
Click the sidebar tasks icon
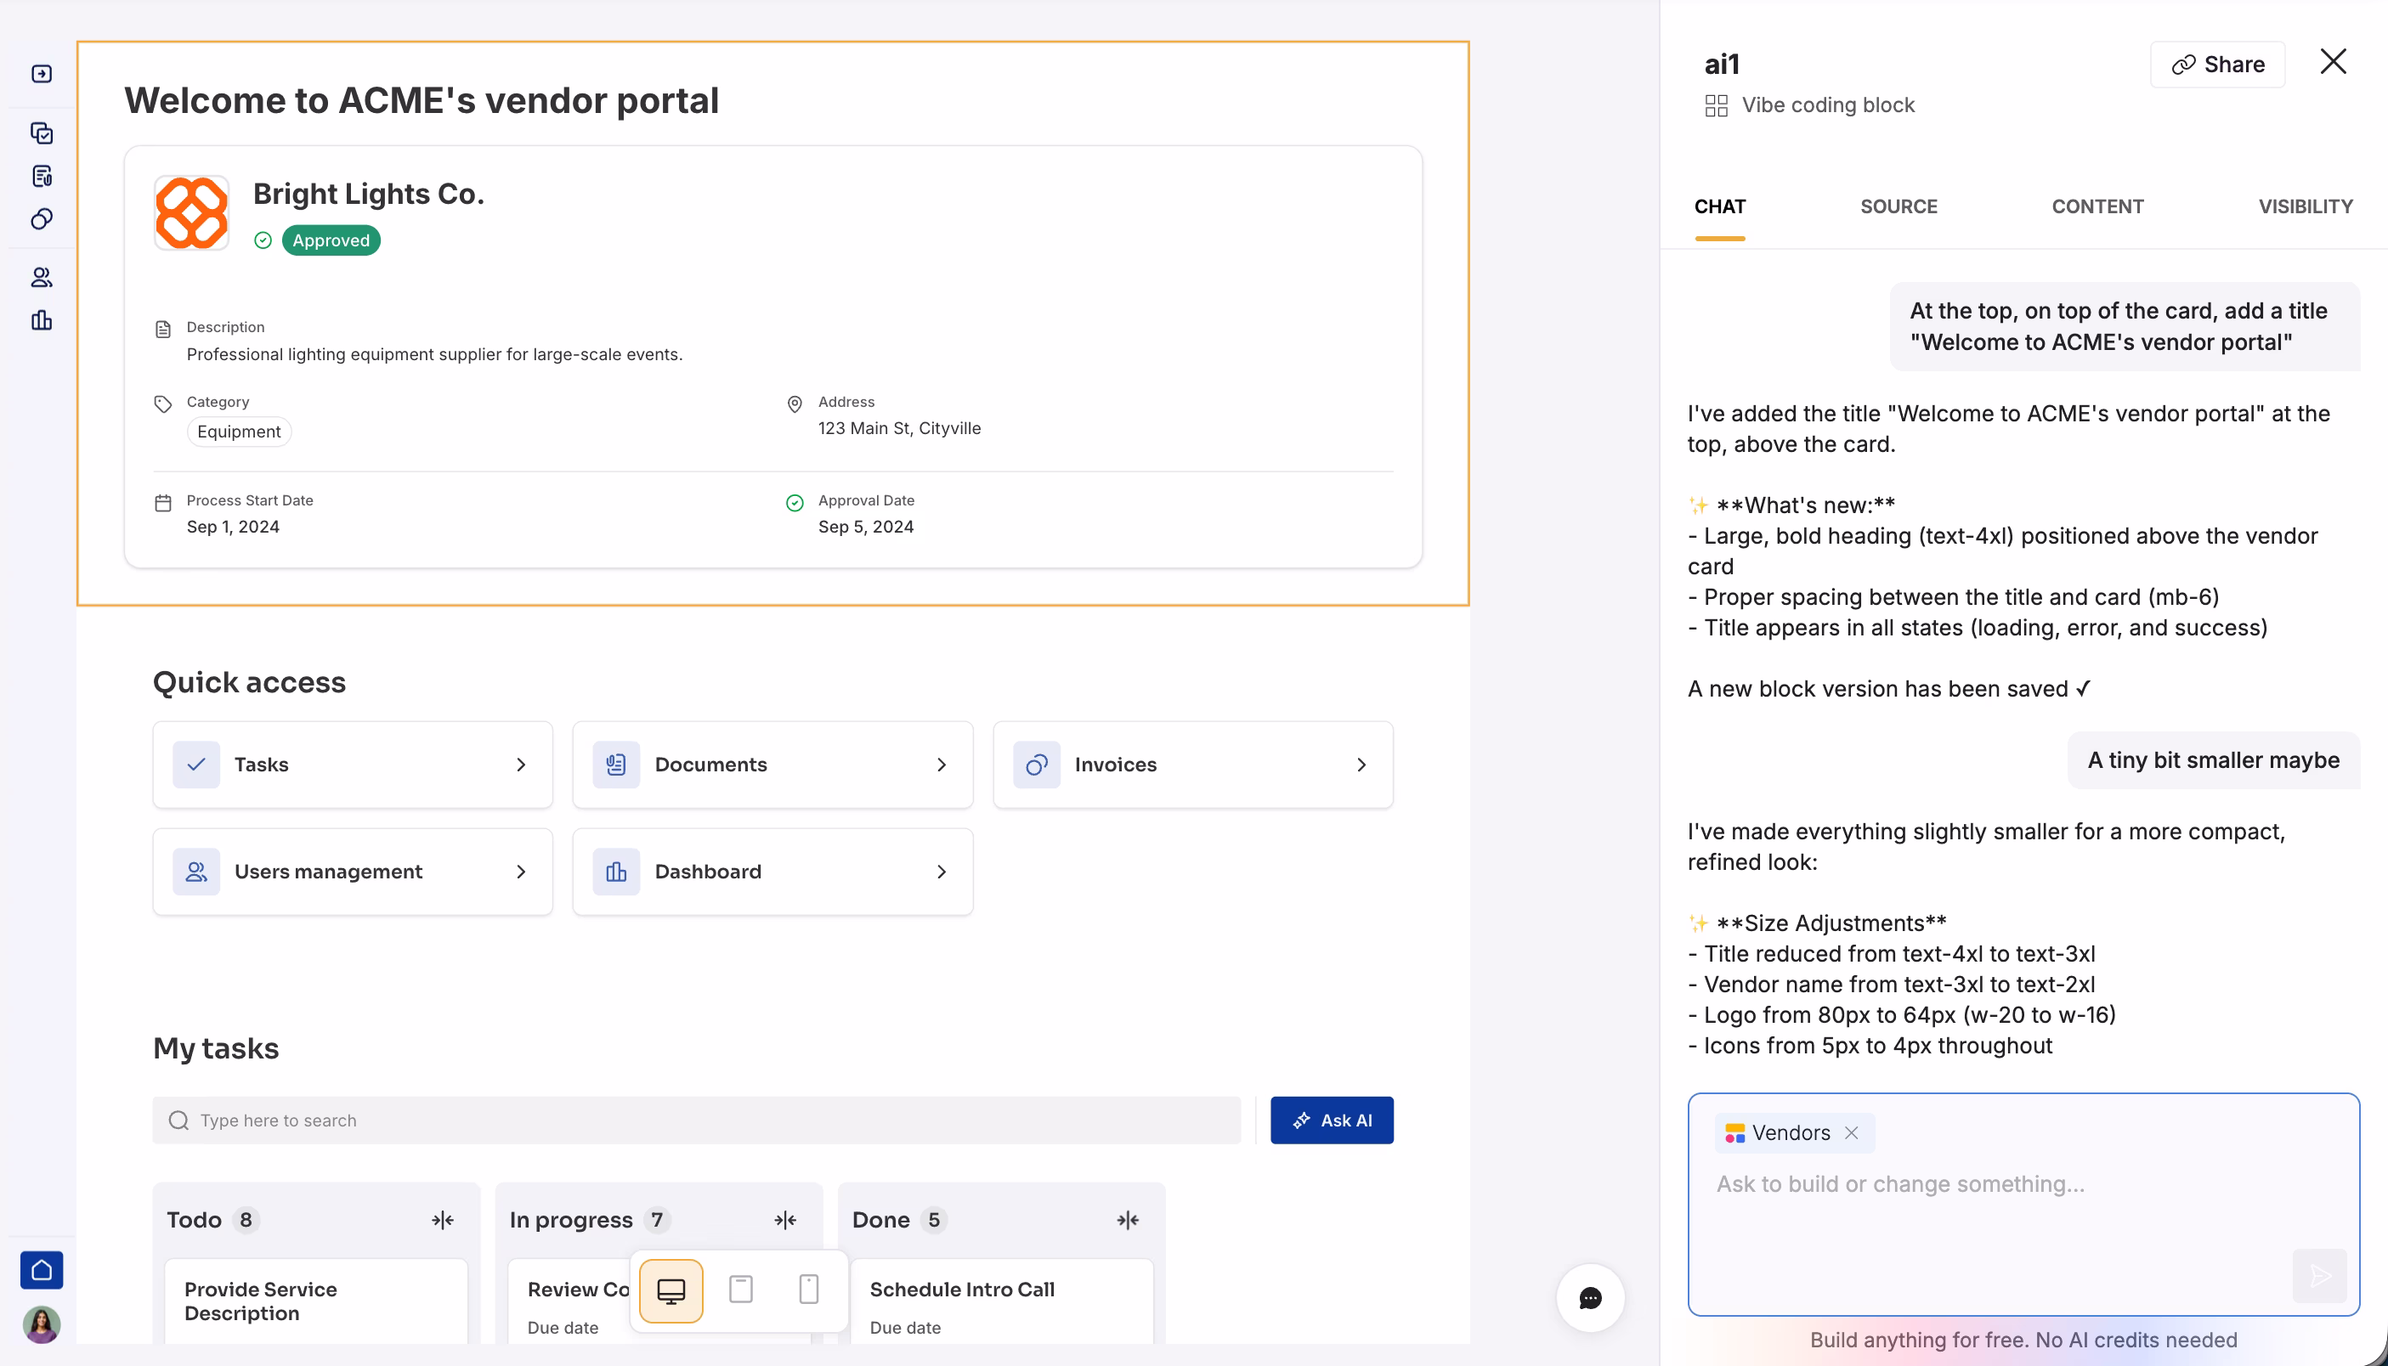[x=42, y=133]
